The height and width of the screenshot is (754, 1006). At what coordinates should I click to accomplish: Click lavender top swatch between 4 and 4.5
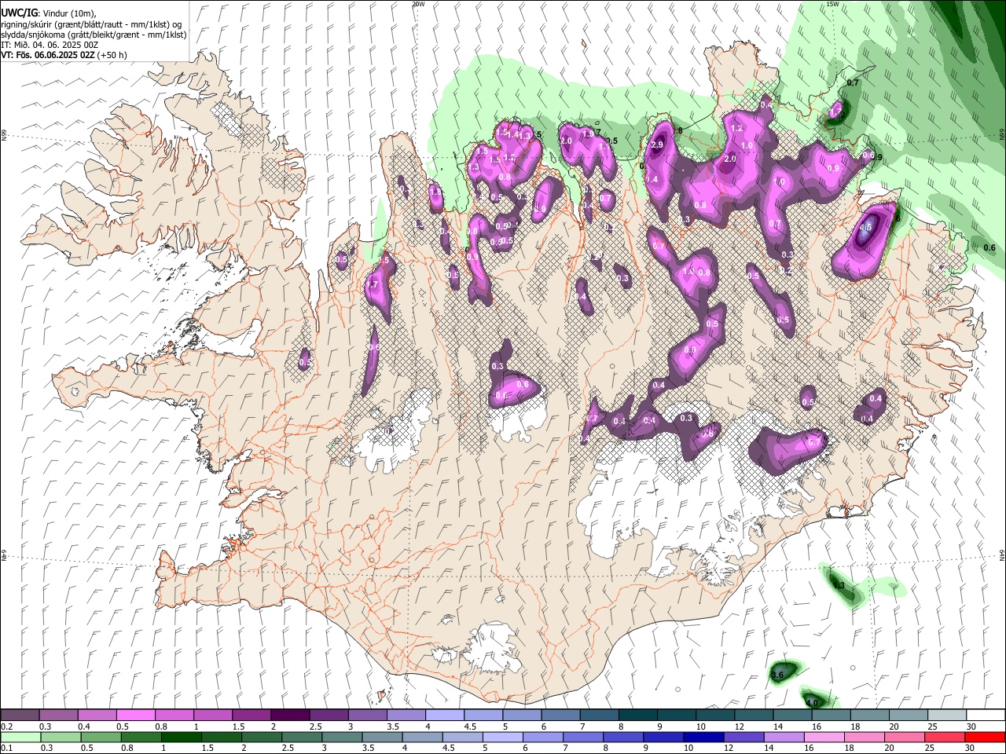[445, 716]
